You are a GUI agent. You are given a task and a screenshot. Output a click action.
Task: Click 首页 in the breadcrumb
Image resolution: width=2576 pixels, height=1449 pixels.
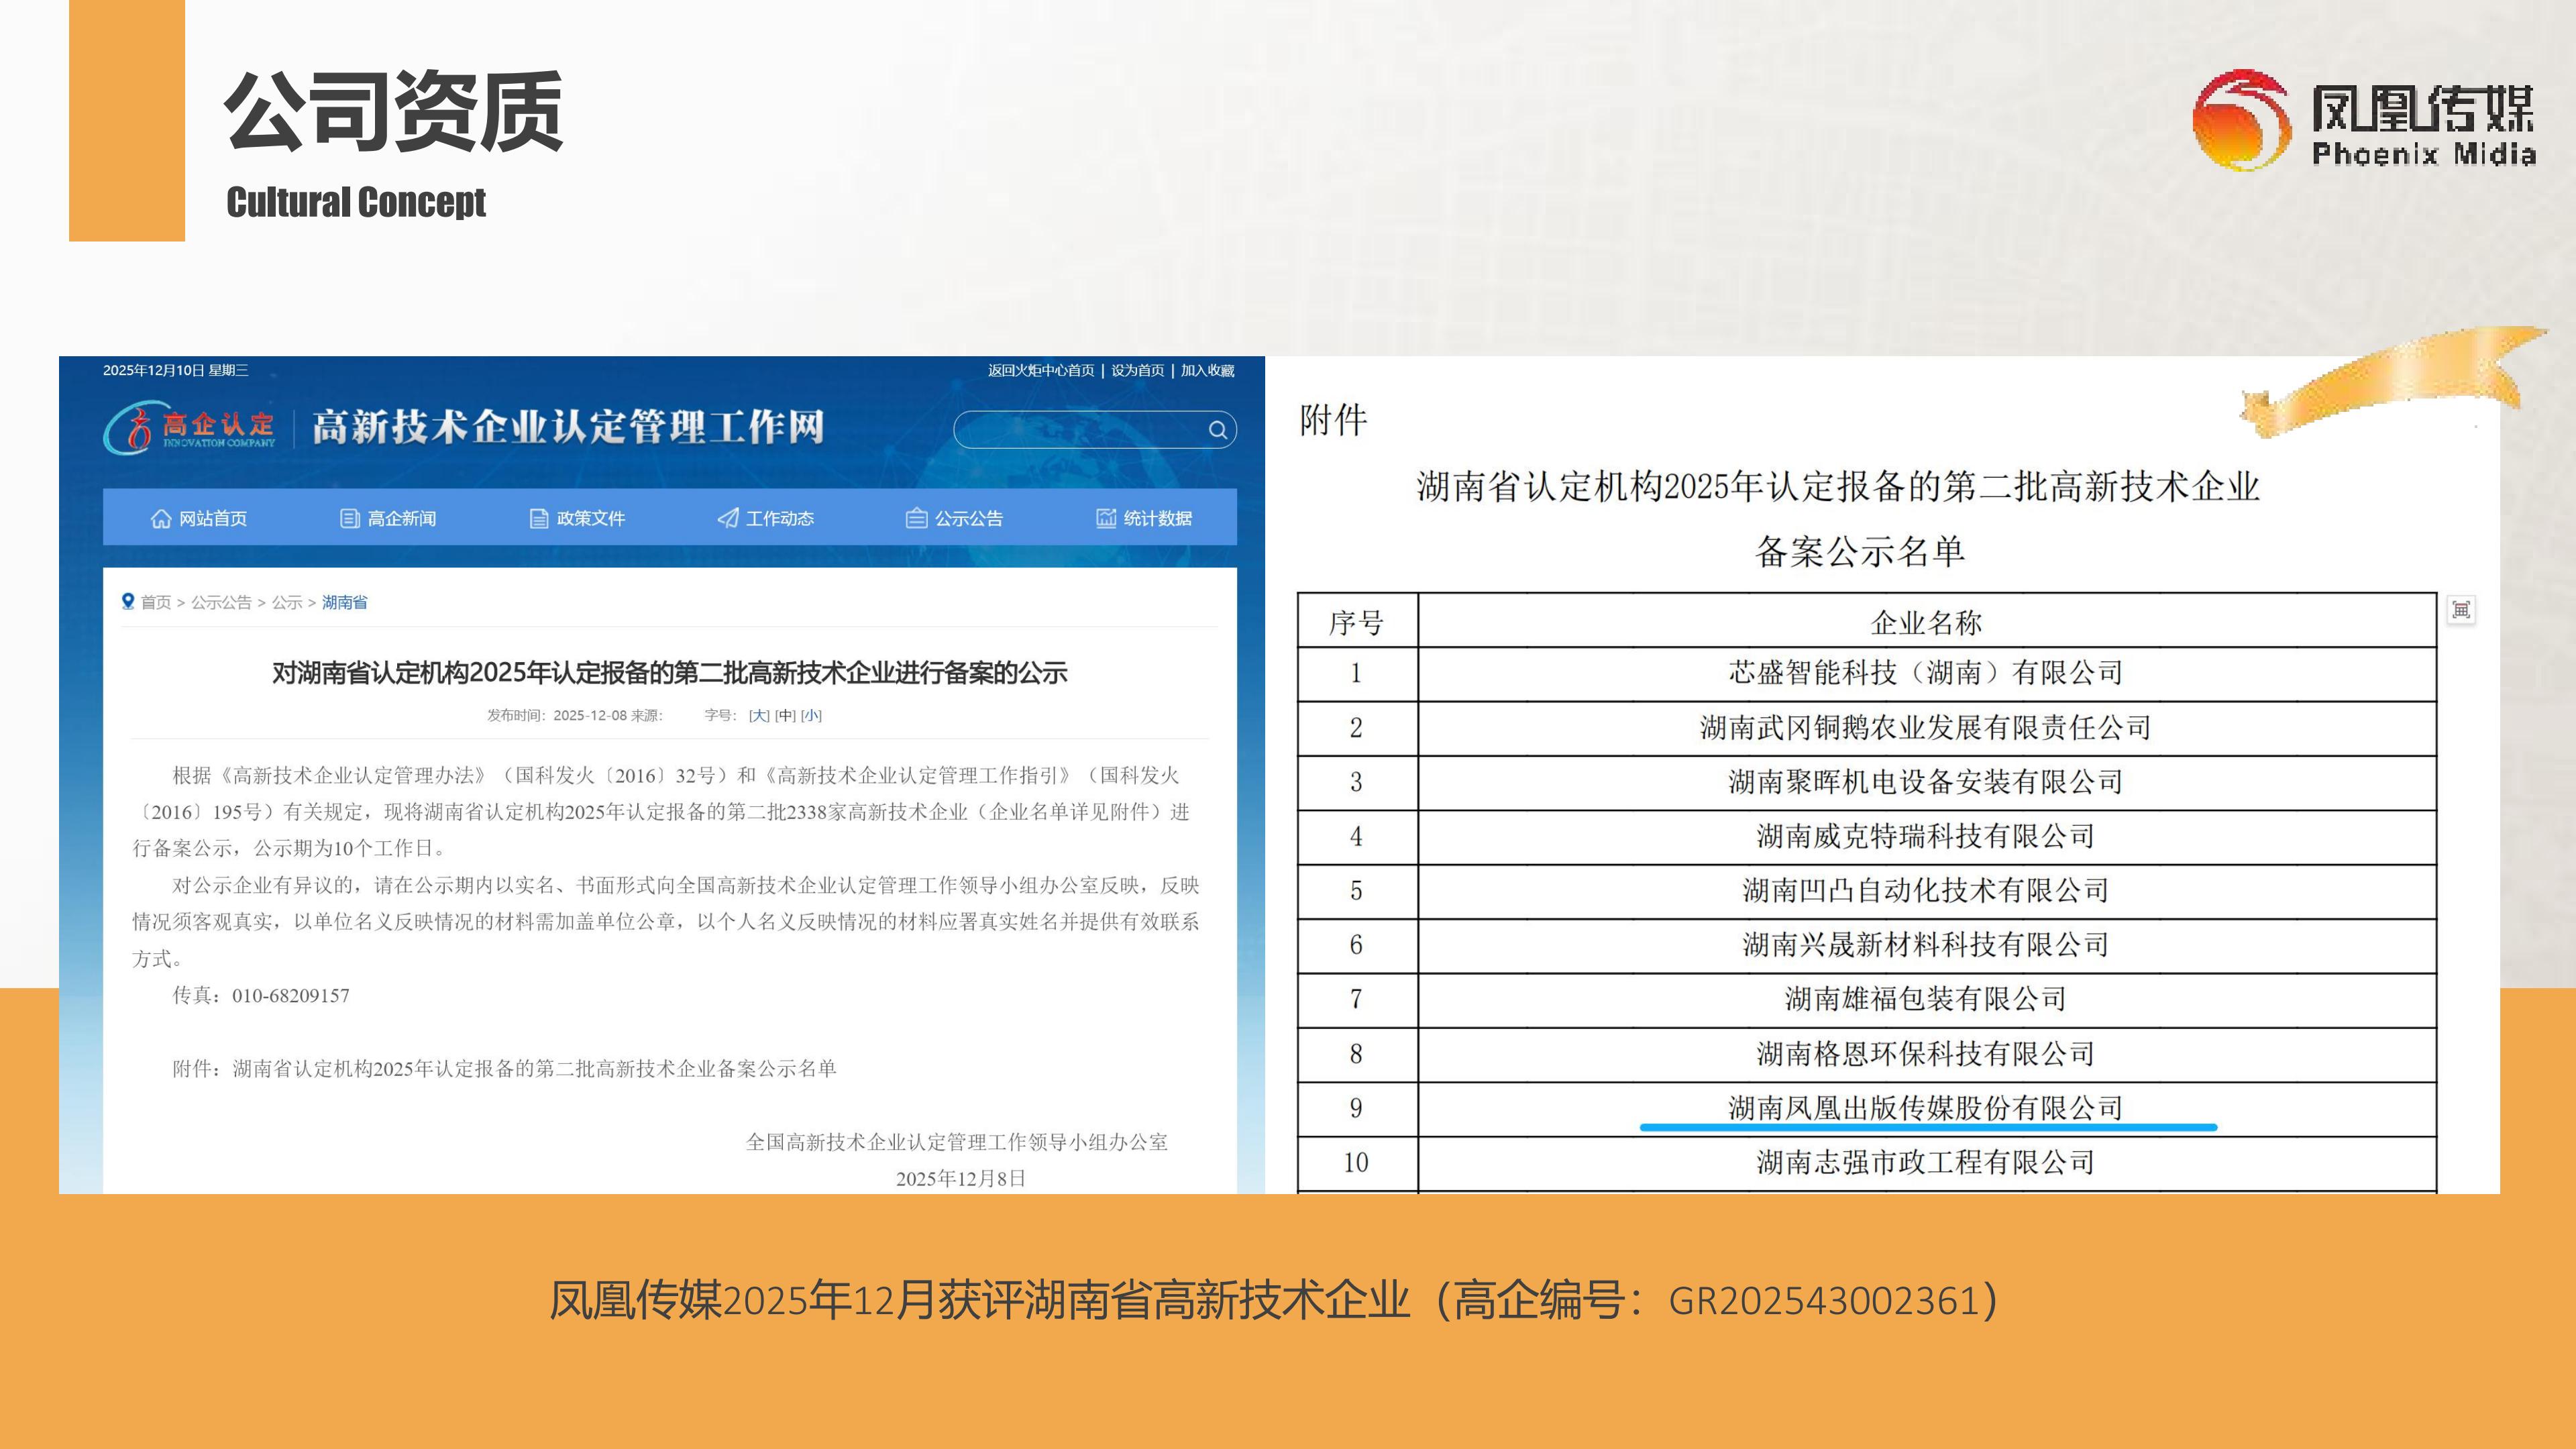click(x=156, y=602)
